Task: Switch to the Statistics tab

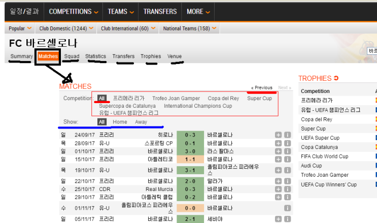Action: 95,56
